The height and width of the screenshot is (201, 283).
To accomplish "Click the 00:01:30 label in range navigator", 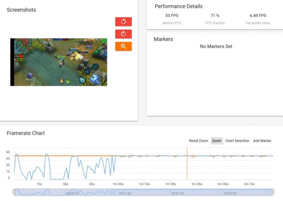I will coord(177,194).
